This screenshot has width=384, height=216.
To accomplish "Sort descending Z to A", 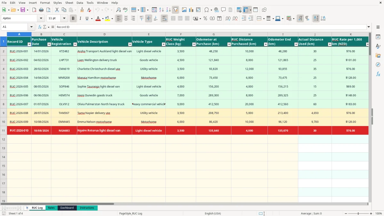I will click(x=169, y=10).
